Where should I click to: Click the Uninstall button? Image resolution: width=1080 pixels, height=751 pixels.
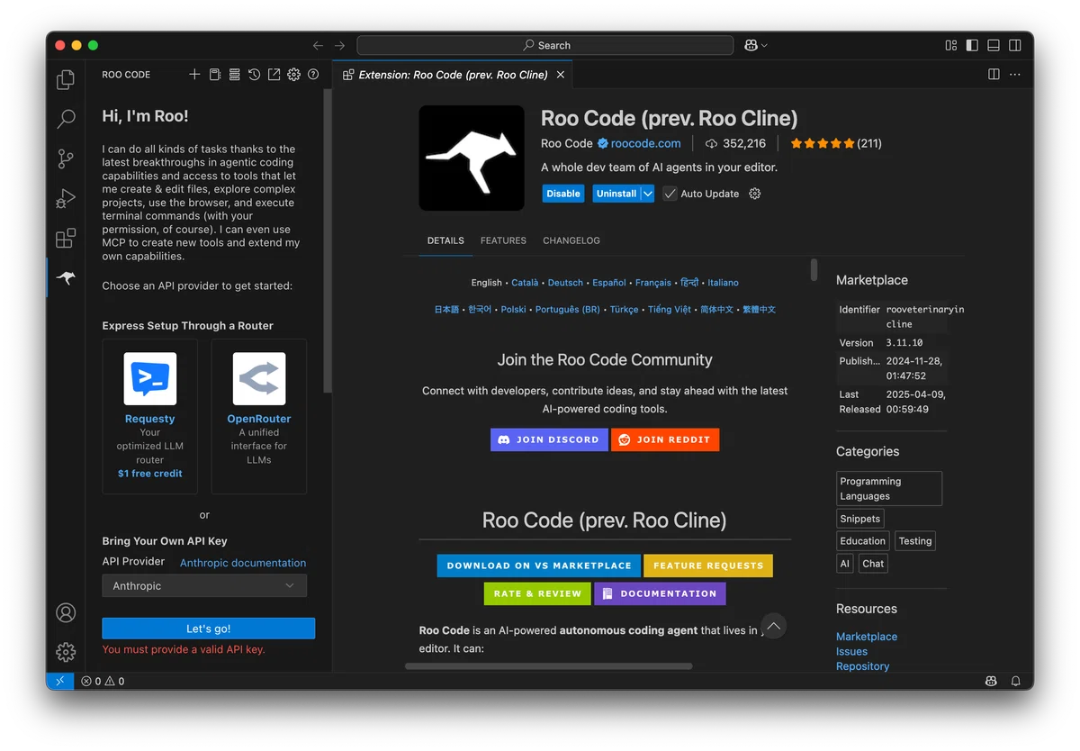click(x=616, y=194)
